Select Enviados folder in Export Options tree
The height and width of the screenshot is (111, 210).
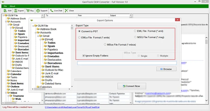coord(53,56)
